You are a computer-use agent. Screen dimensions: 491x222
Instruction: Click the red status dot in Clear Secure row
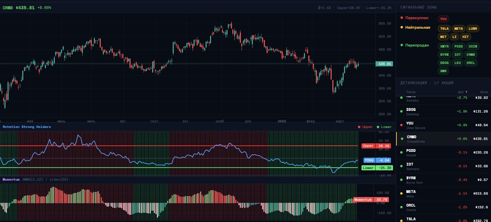401,125
